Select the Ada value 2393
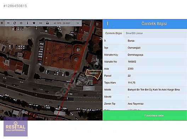187x140 pixels. point(130,69)
